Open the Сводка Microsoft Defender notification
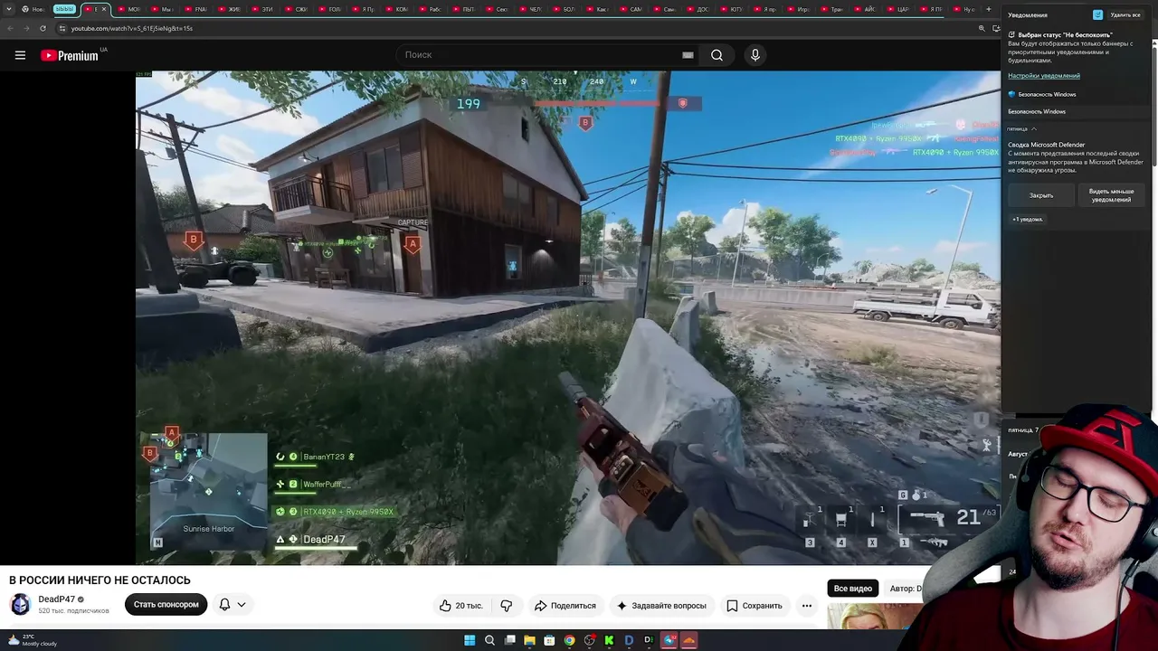This screenshot has height=651, width=1158. 1076,157
